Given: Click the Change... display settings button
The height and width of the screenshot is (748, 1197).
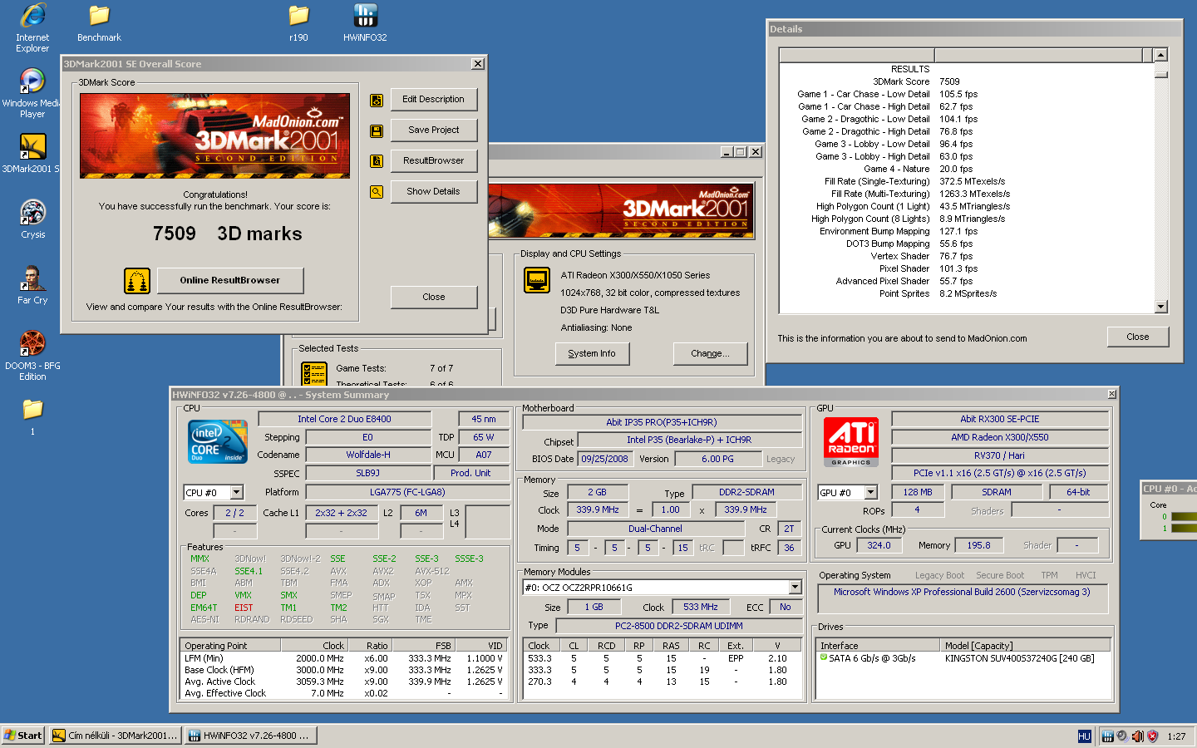Looking at the screenshot, I should coord(710,354).
